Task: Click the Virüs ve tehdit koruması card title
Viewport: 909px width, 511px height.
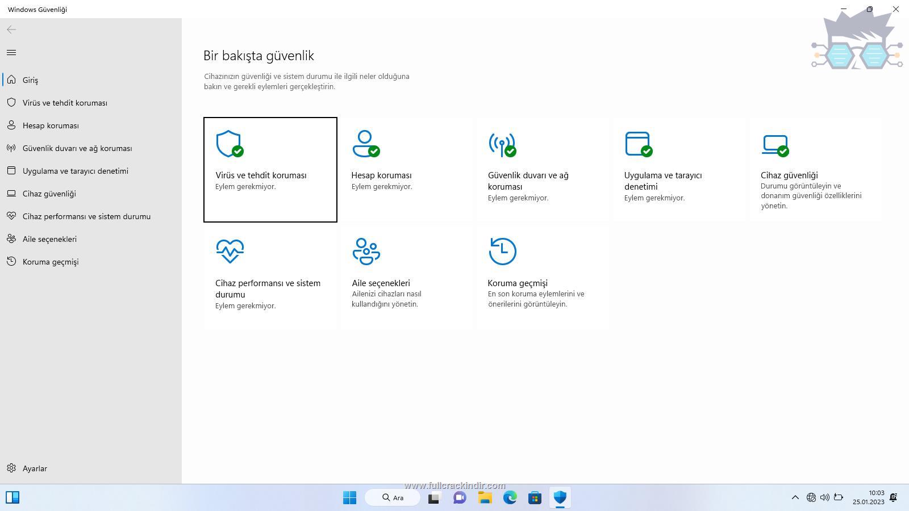Action: 261,175
